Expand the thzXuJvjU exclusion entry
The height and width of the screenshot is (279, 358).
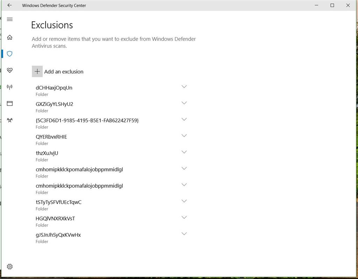pyautogui.click(x=184, y=152)
